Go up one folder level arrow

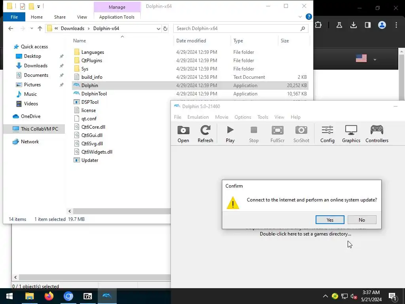(40, 28)
